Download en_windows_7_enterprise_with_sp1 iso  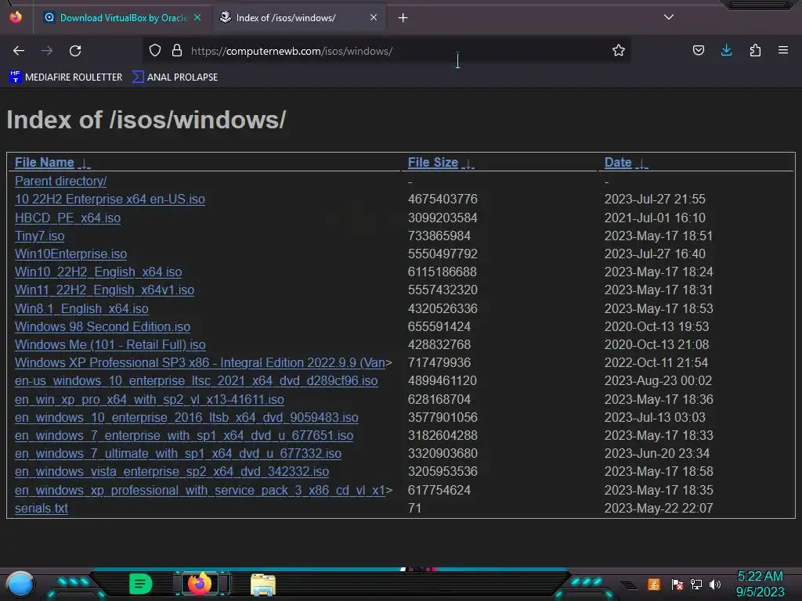point(184,435)
